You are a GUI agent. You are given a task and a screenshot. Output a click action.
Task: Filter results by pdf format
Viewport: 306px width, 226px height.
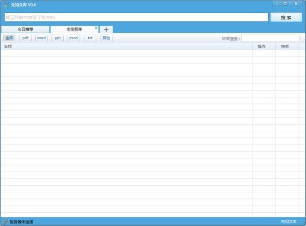click(x=25, y=38)
